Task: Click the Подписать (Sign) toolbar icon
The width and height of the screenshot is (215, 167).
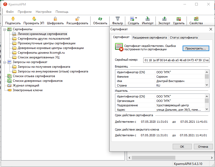Action: (x=13, y=19)
